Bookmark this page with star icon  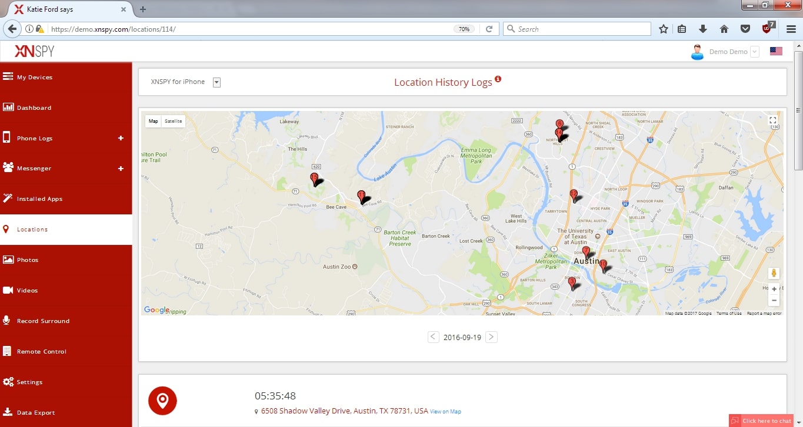pos(664,29)
